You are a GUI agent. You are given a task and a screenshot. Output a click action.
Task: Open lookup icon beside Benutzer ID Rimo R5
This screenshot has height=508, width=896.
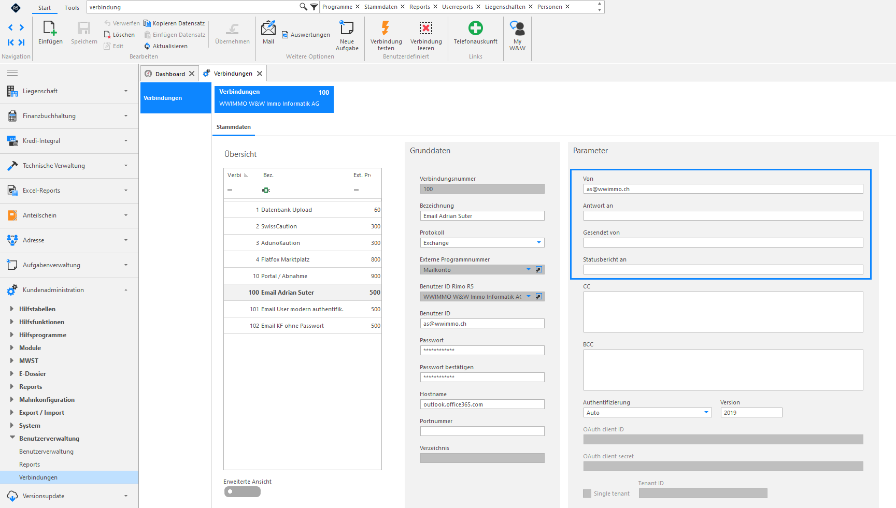click(x=539, y=297)
